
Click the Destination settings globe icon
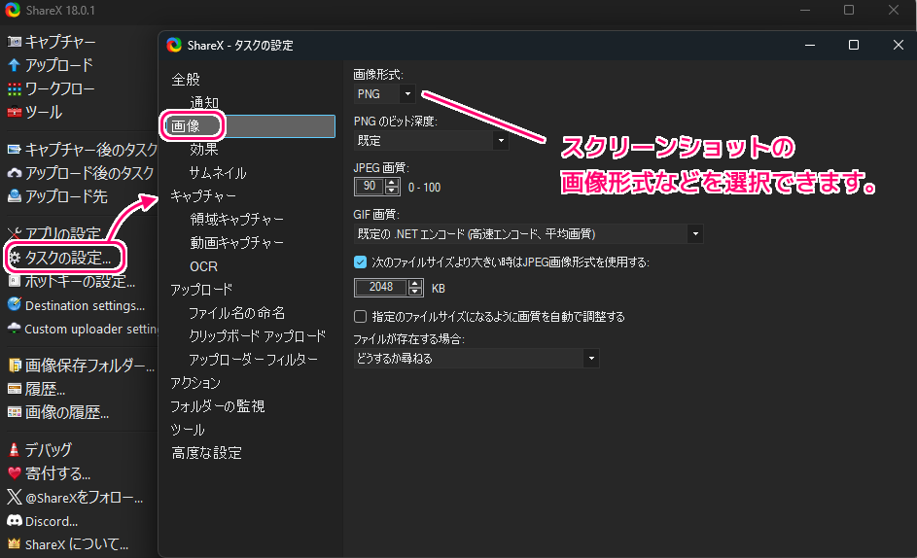(x=14, y=304)
